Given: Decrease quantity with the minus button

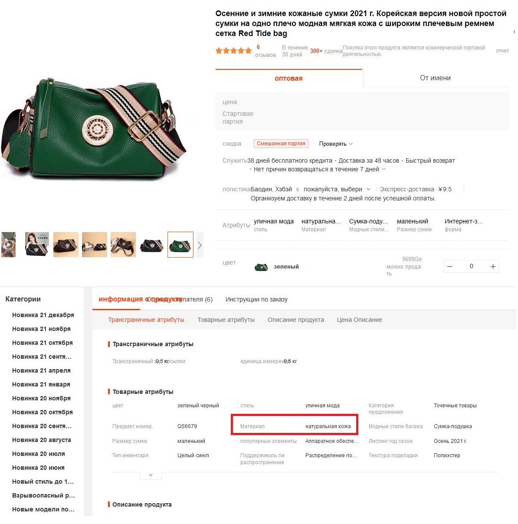Looking at the screenshot, I should [450, 266].
